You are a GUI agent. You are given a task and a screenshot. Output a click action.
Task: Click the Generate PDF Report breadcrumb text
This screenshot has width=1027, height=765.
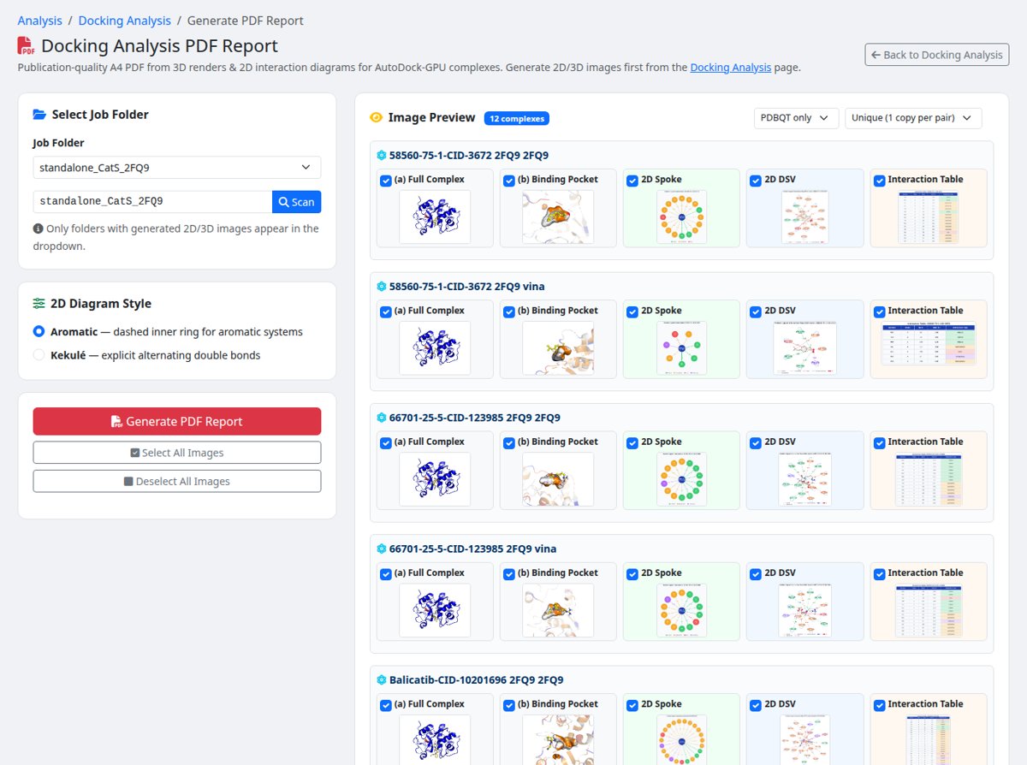pos(245,21)
